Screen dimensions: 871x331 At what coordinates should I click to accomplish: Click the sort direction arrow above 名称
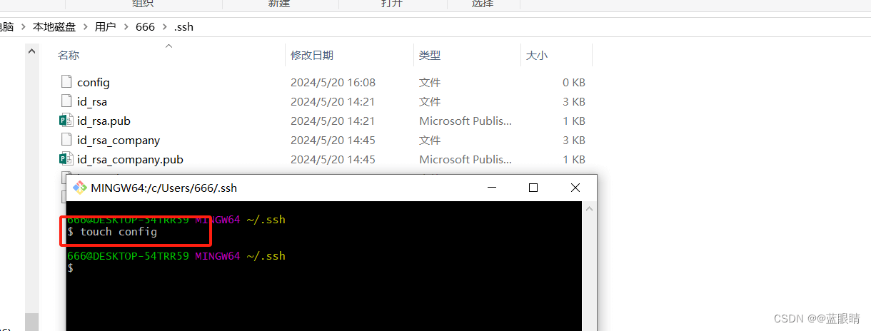(x=169, y=46)
